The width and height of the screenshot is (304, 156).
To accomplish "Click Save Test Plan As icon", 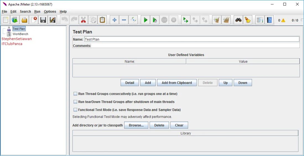I will click(x=52, y=20).
